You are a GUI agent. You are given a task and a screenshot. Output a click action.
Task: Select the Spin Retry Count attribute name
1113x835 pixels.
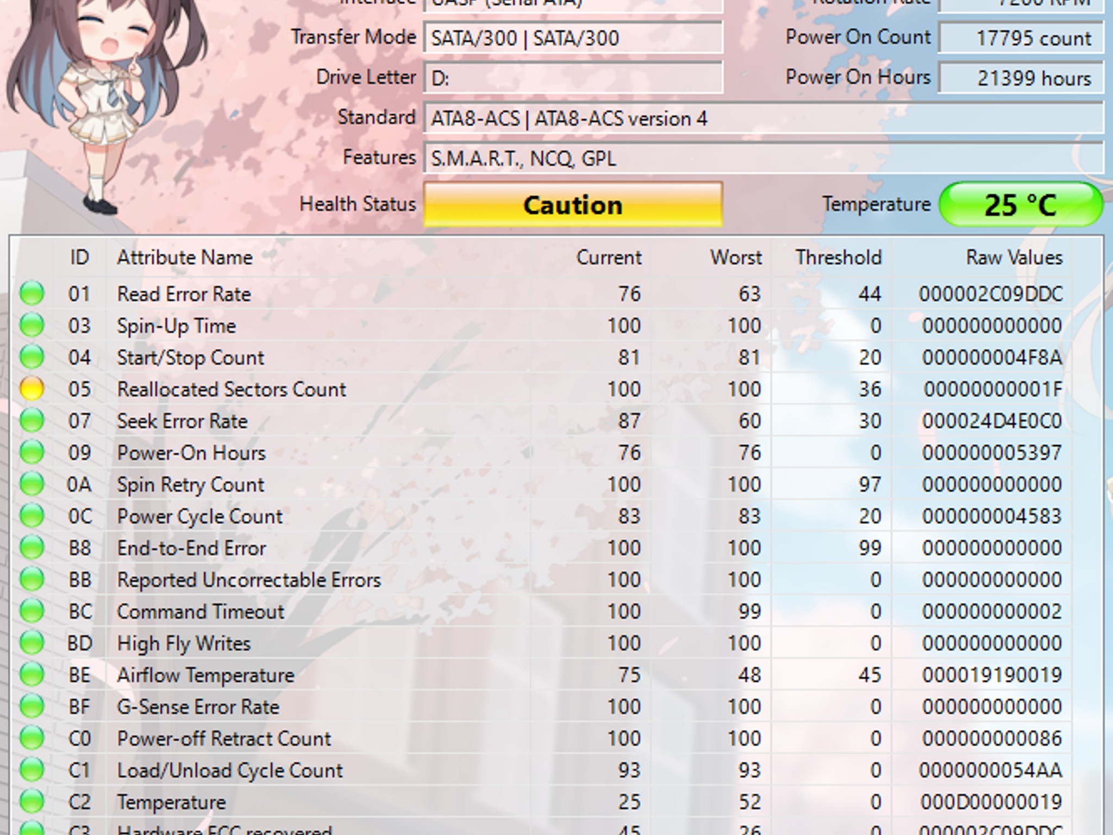point(191,484)
